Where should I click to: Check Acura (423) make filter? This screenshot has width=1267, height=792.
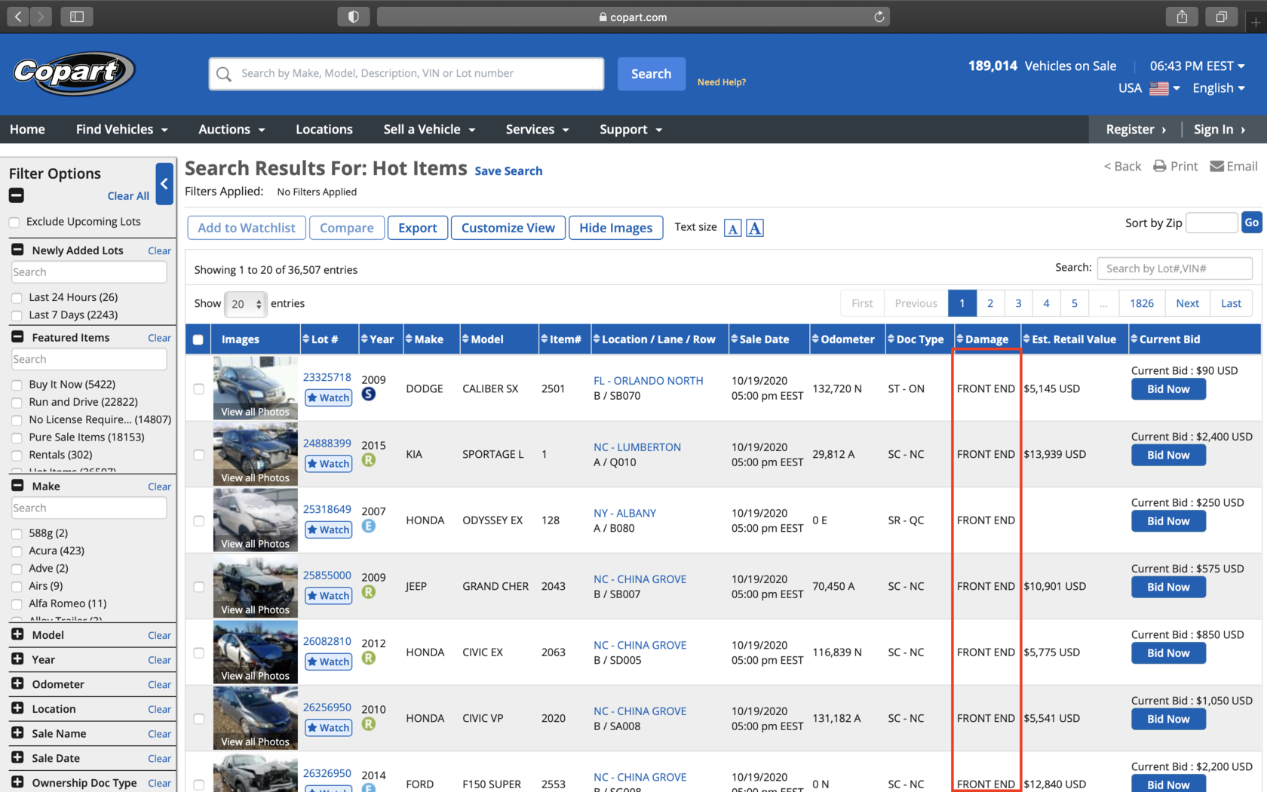[17, 551]
